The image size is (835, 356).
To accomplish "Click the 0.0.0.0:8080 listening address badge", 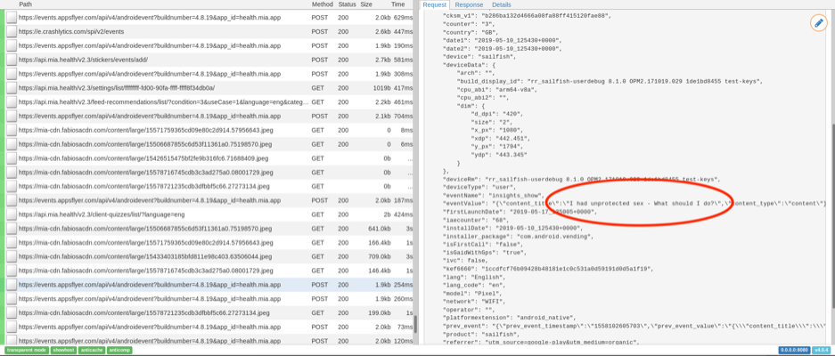I will click(794, 351).
